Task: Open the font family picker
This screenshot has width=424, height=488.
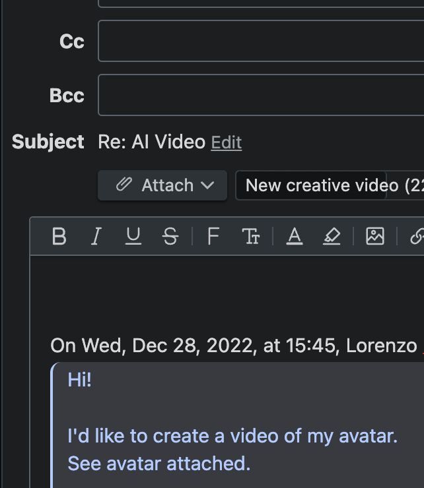Action: click(213, 236)
